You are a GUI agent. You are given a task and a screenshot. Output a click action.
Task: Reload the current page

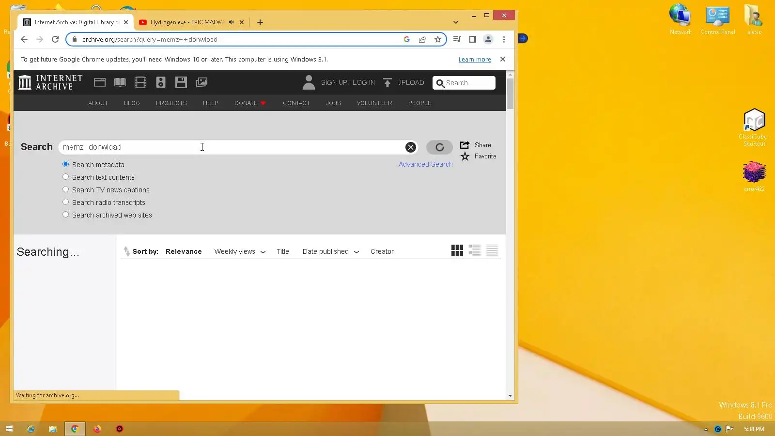pyautogui.click(x=55, y=40)
